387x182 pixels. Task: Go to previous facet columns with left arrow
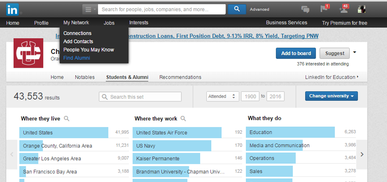click(12, 154)
